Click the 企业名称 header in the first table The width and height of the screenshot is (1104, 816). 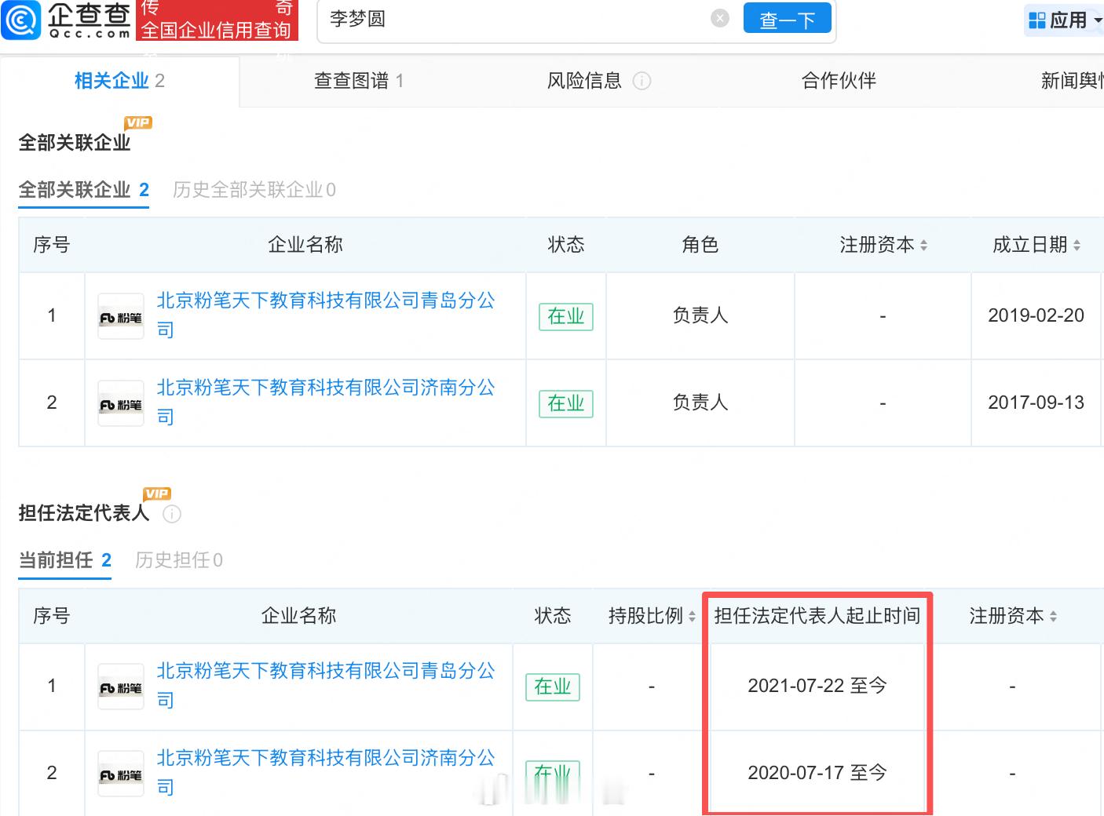tap(305, 245)
